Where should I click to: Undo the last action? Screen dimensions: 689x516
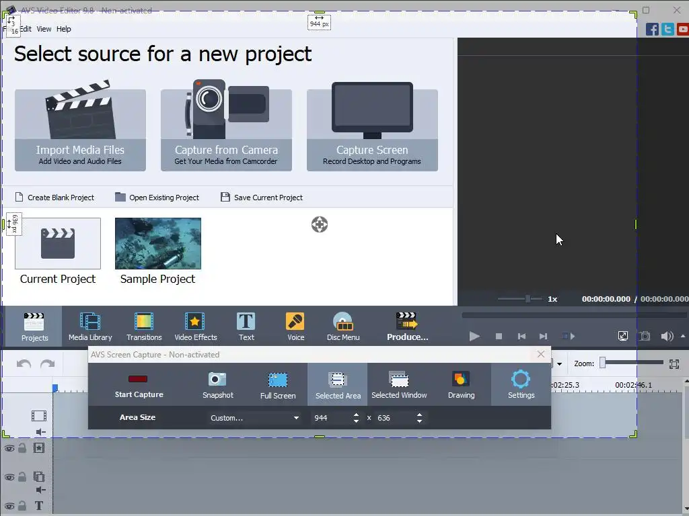[24, 363]
